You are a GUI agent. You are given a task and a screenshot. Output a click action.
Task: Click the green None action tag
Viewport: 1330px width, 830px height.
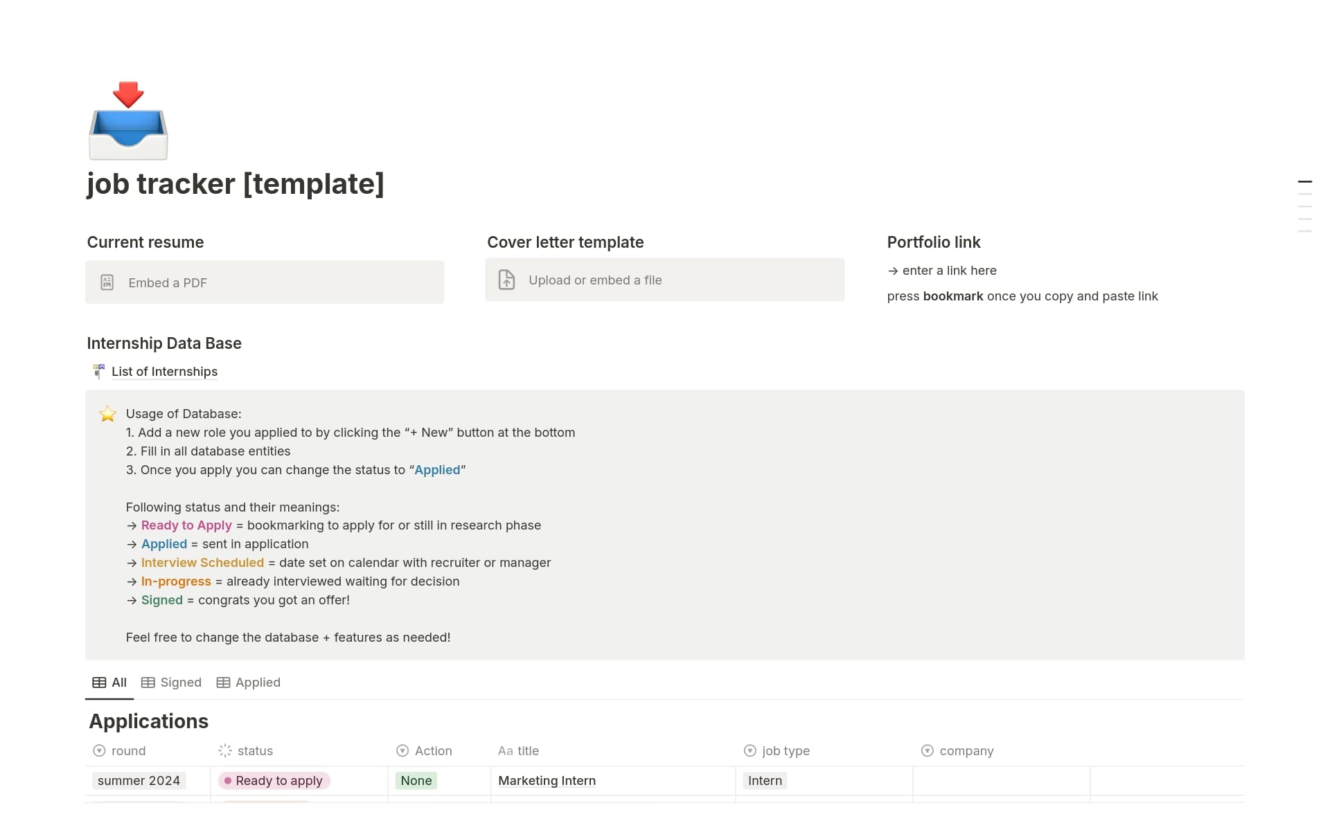[x=416, y=780]
